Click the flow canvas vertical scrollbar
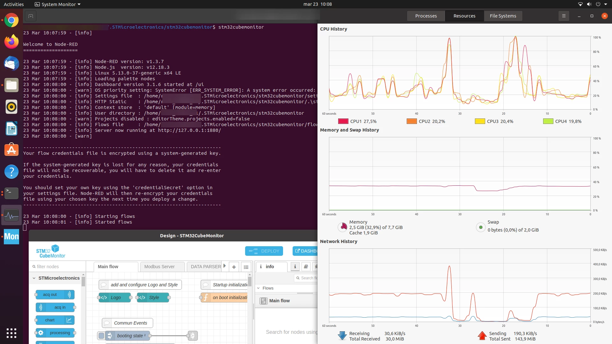612x344 pixels. 250,282
